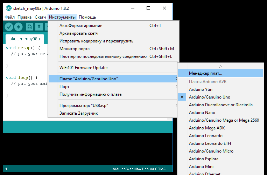Viewport: 267px width, 175px height.
Task: Open the Файл menu
Action: (9, 17)
